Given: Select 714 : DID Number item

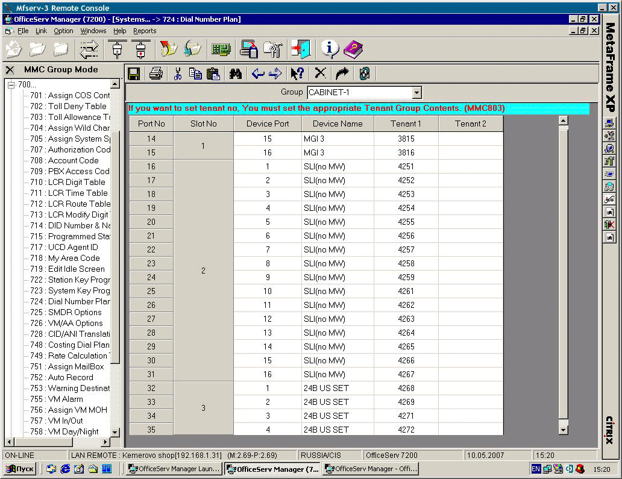Looking at the screenshot, I should pyautogui.click(x=70, y=225).
